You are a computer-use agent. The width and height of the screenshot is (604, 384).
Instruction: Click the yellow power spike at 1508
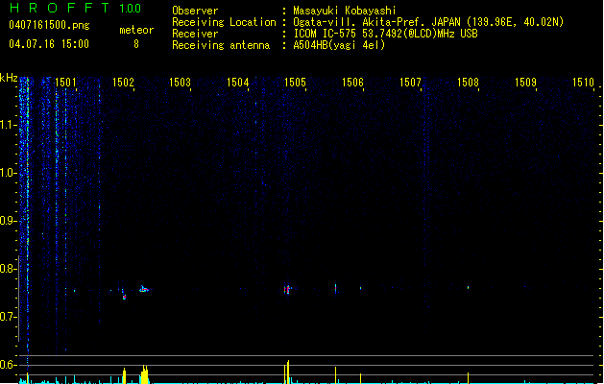click(x=468, y=378)
